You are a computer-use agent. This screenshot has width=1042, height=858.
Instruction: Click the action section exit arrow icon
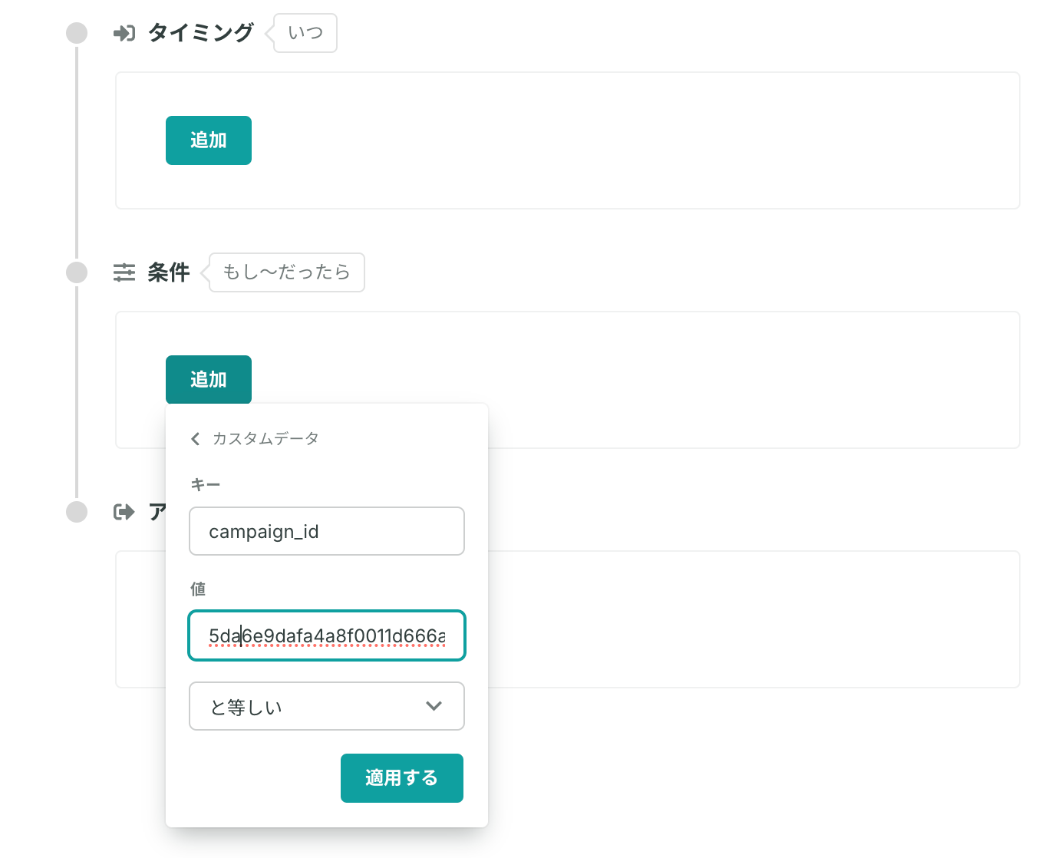point(124,512)
